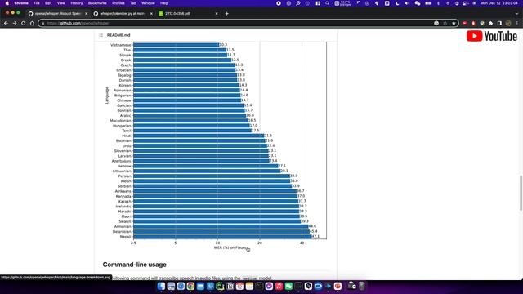Click the Armenian label in the chart
Screen dimensions: 523x294
[123, 227]
